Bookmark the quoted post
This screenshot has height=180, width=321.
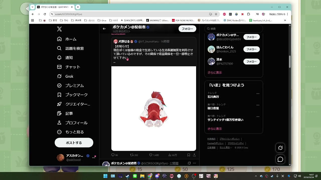(x=189, y=155)
